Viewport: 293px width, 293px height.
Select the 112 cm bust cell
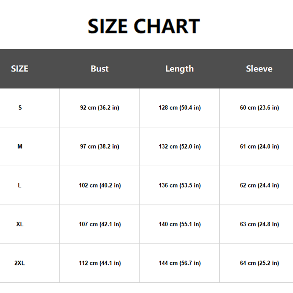tap(100, 263)
